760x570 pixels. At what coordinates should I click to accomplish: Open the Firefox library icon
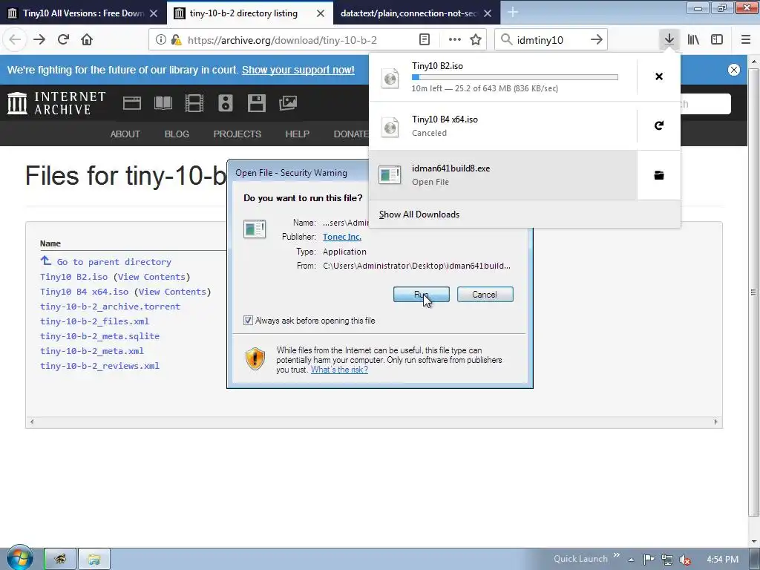click(x=693, y=40)
